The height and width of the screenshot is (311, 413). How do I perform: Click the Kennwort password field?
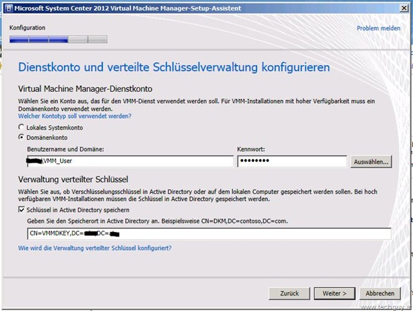tap(292, 161)
